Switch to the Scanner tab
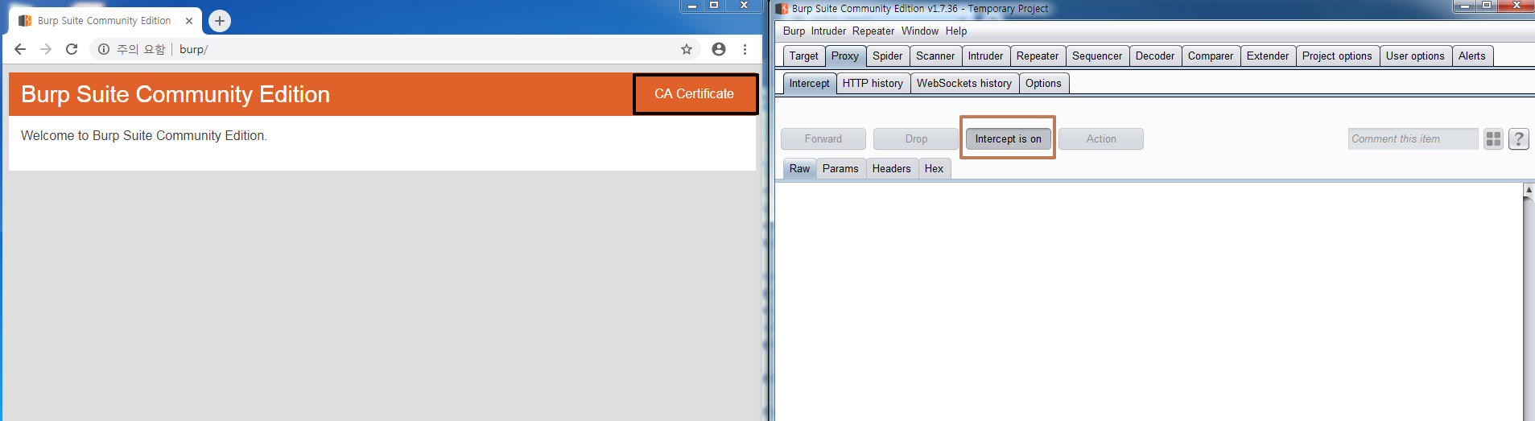1535x421 pixels. pos(935,56)
